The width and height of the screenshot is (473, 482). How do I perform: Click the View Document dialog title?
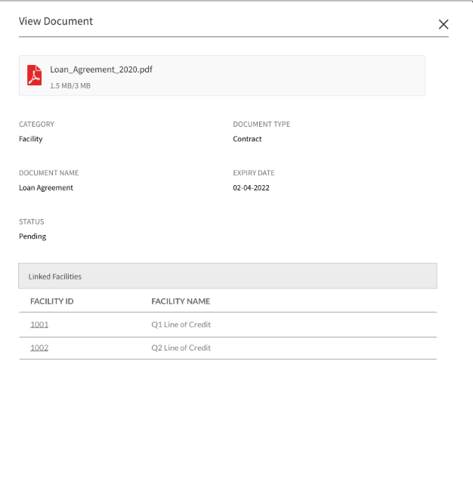point(56,21)
